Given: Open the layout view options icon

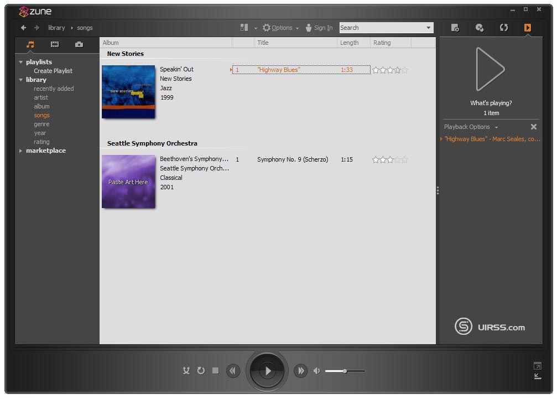Looking at the screenshot, I should click(244, 28).
